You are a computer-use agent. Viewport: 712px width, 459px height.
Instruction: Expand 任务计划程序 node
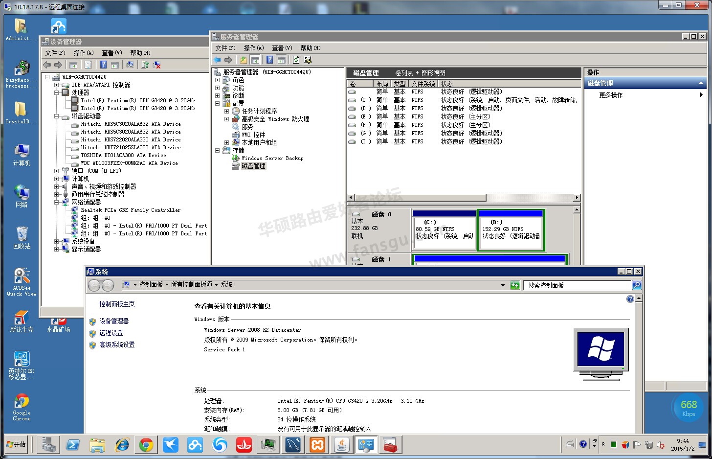point(227,111)
